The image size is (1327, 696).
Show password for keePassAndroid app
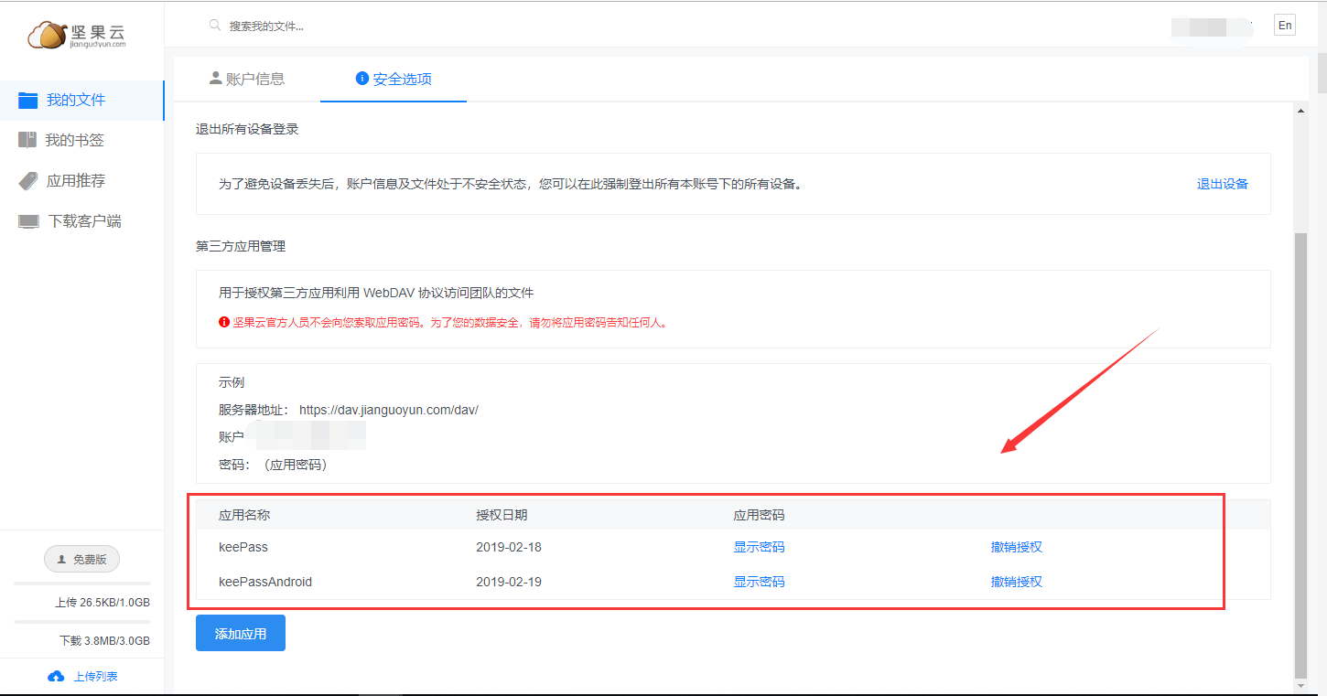coord(759,582)
